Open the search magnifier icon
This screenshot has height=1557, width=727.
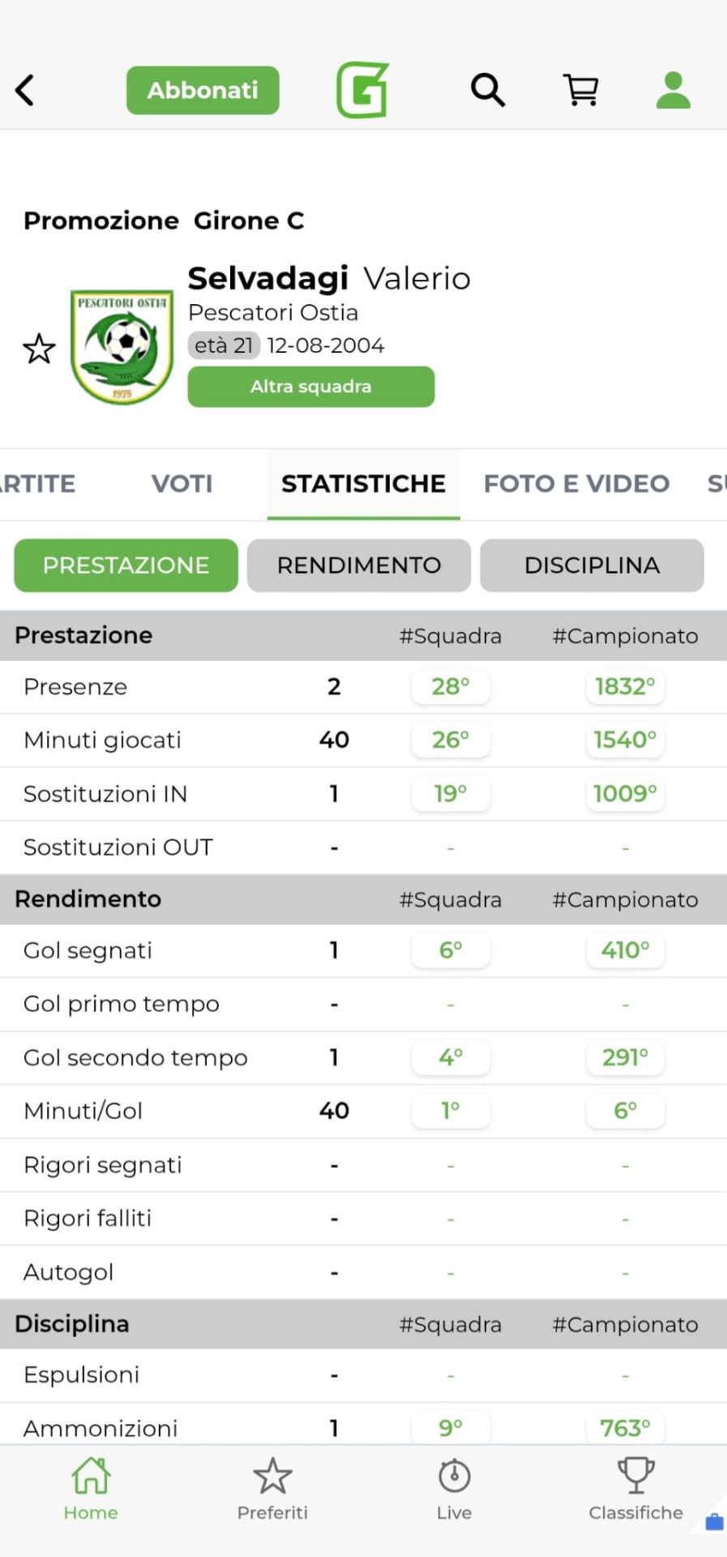tap(488, 90)
